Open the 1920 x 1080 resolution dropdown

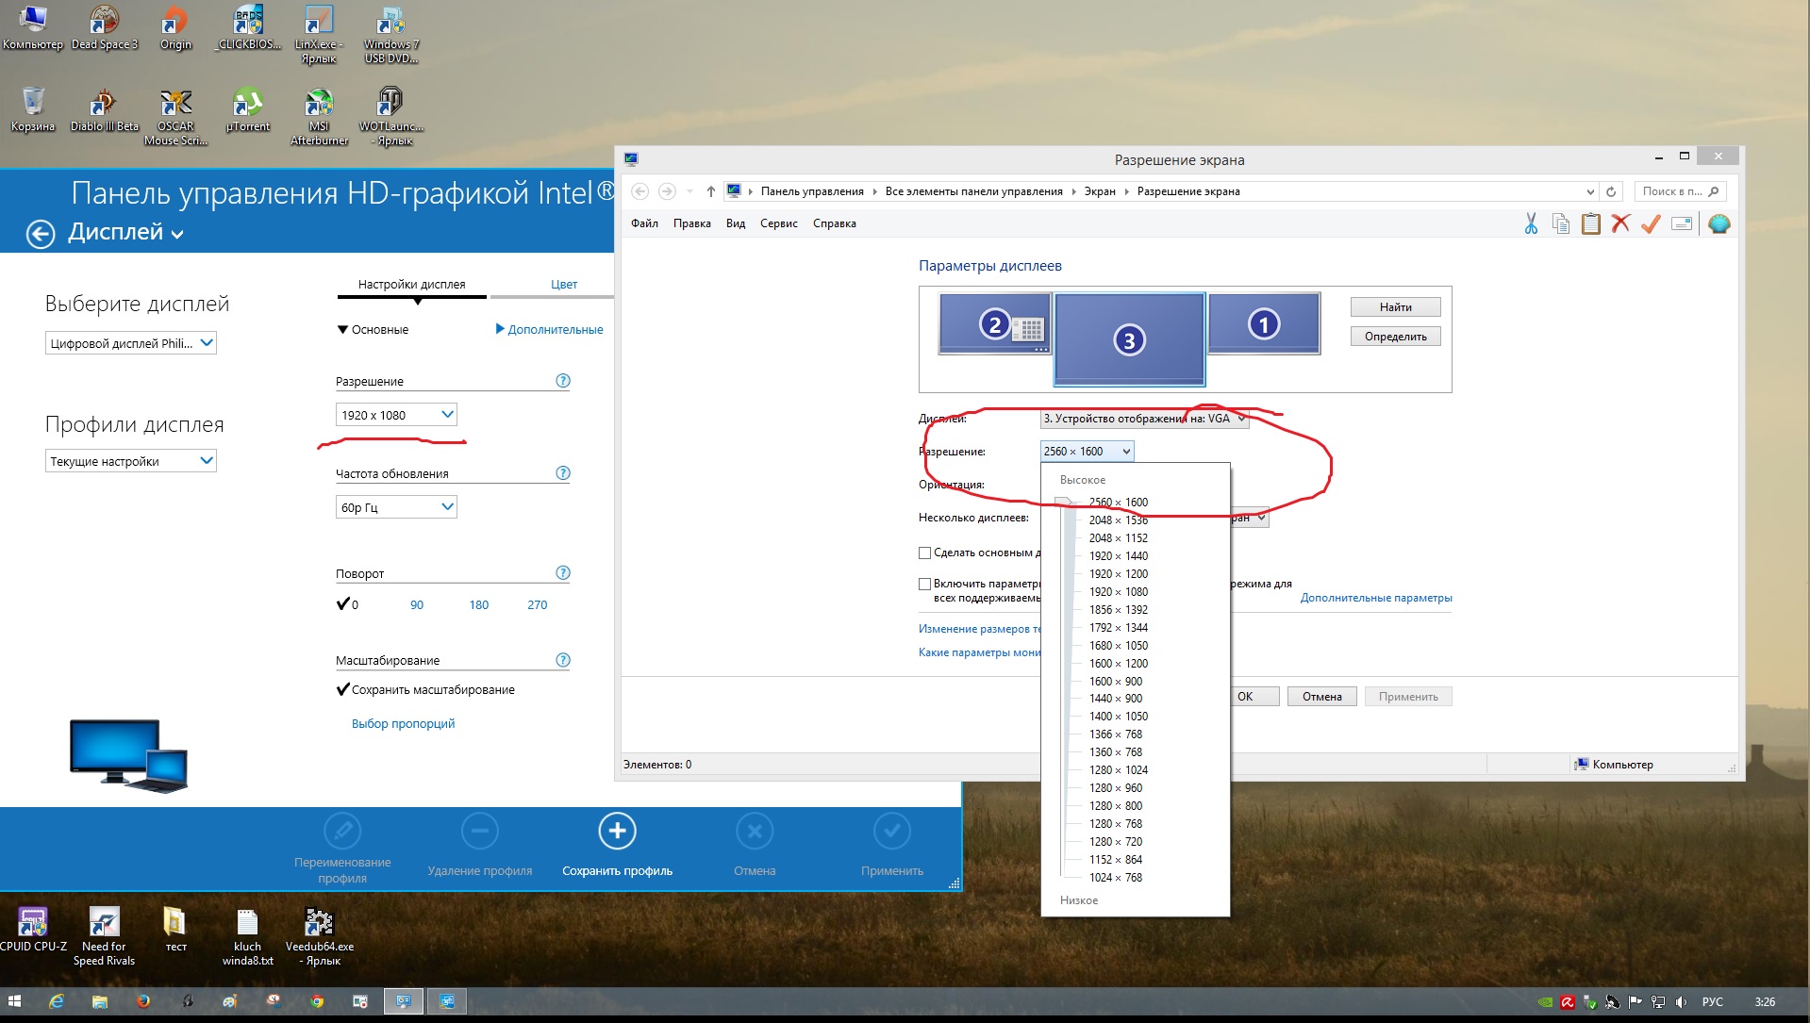pos(396,415)
